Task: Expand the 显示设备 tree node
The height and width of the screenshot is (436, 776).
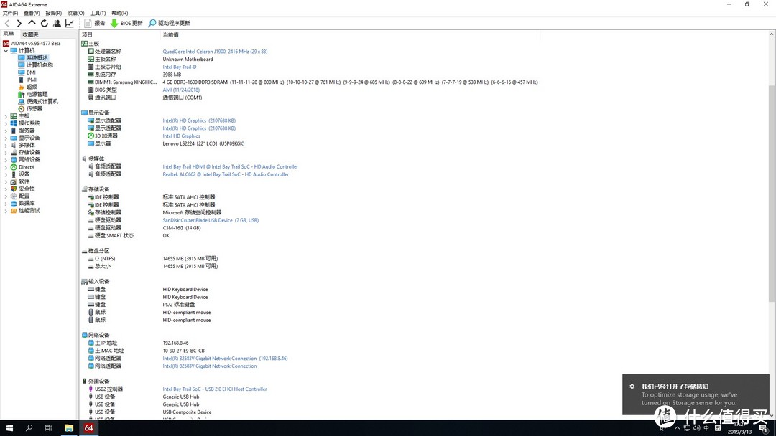Action: 6,138
